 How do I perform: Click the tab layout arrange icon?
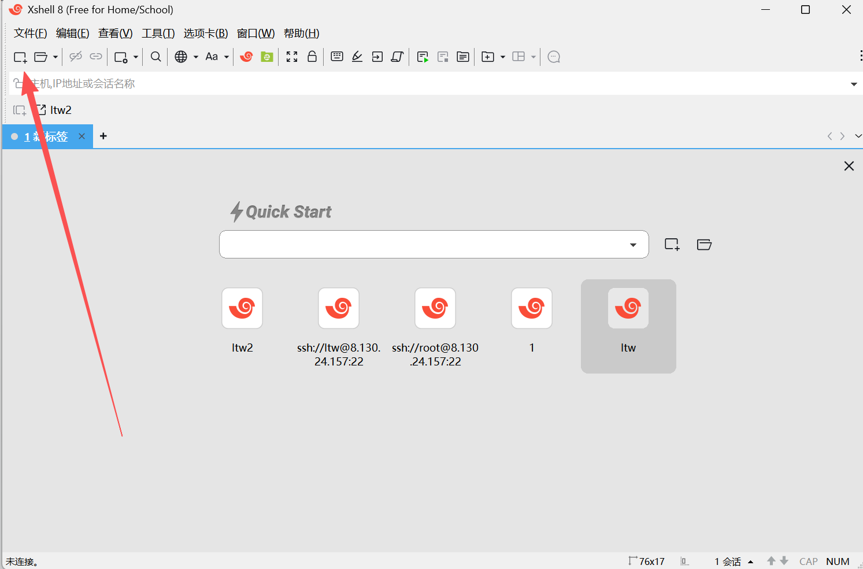pos(518,57)
